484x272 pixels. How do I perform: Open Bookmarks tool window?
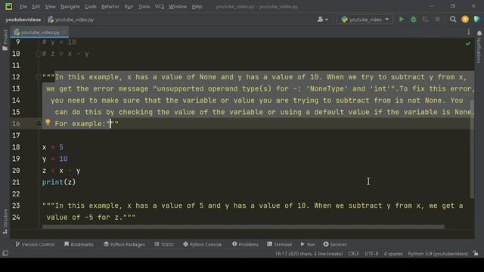(79, 244)
